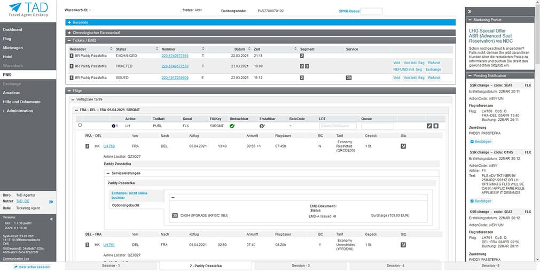Open seat icon for flight LH 761
Viewport: 540px width, 271px height.
point(403,245)
